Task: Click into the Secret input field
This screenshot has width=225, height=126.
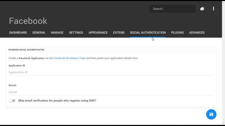Action: click(111, 92)
